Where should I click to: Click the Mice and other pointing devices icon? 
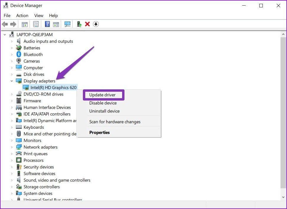(19, 134)
